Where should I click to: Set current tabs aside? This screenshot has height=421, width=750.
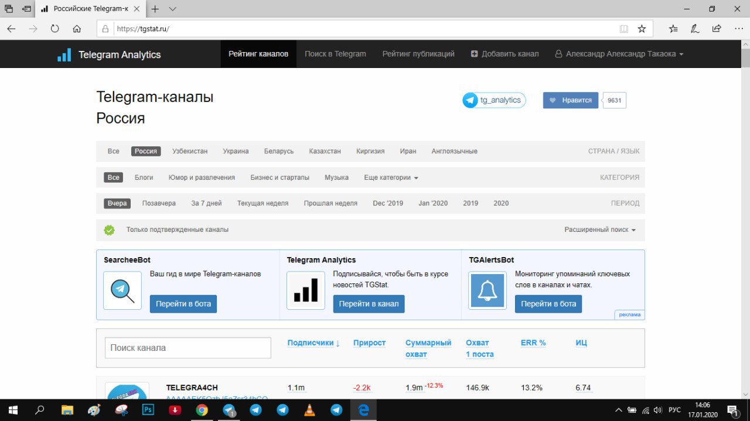(x=27, y=9)
